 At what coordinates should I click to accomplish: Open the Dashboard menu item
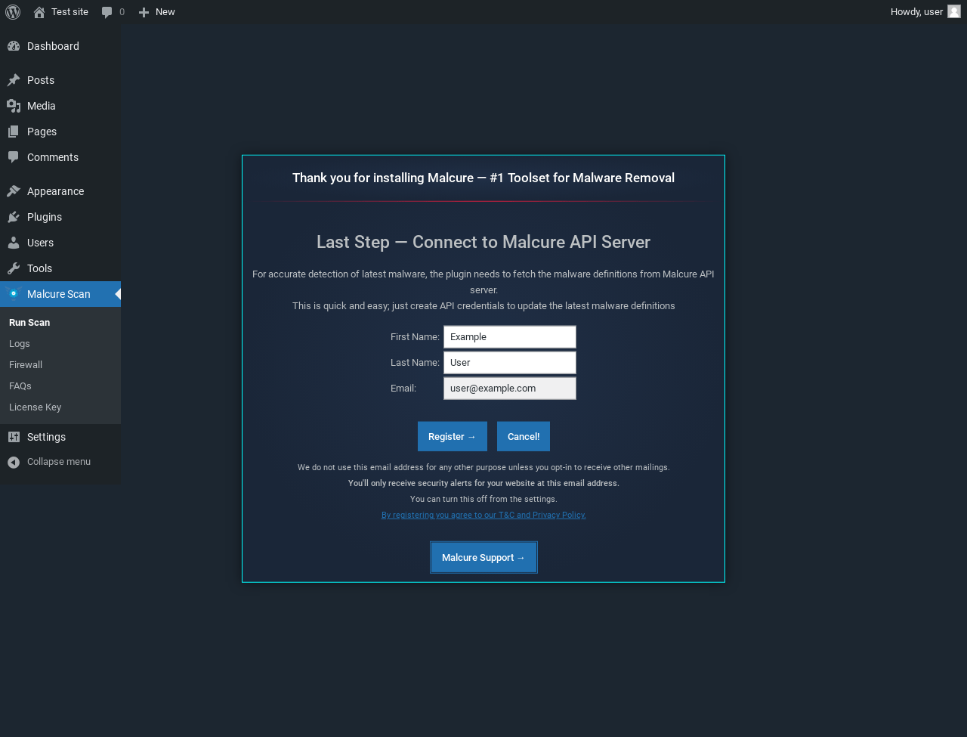60,46
